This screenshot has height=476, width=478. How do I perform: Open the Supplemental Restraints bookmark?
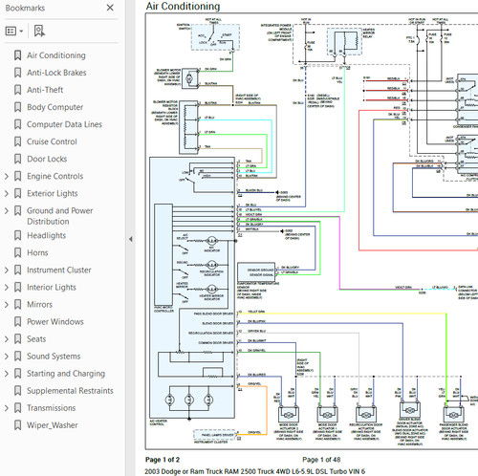[x=70, y=391]
